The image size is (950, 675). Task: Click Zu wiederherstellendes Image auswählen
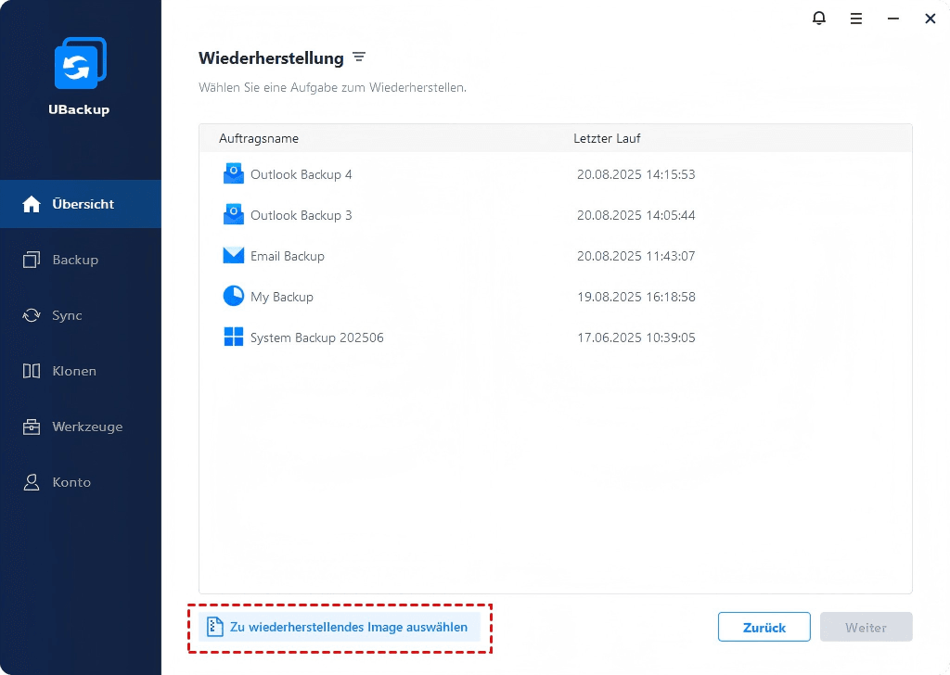[x=340, y=628]
